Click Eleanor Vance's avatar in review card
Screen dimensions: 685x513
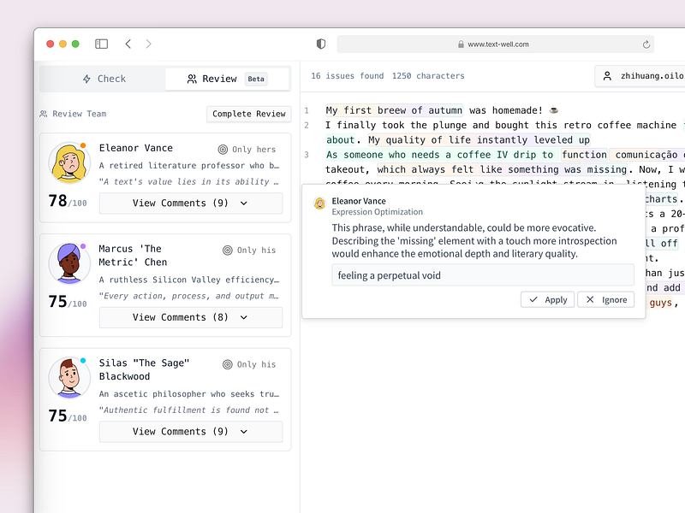[x=69, y=162]
